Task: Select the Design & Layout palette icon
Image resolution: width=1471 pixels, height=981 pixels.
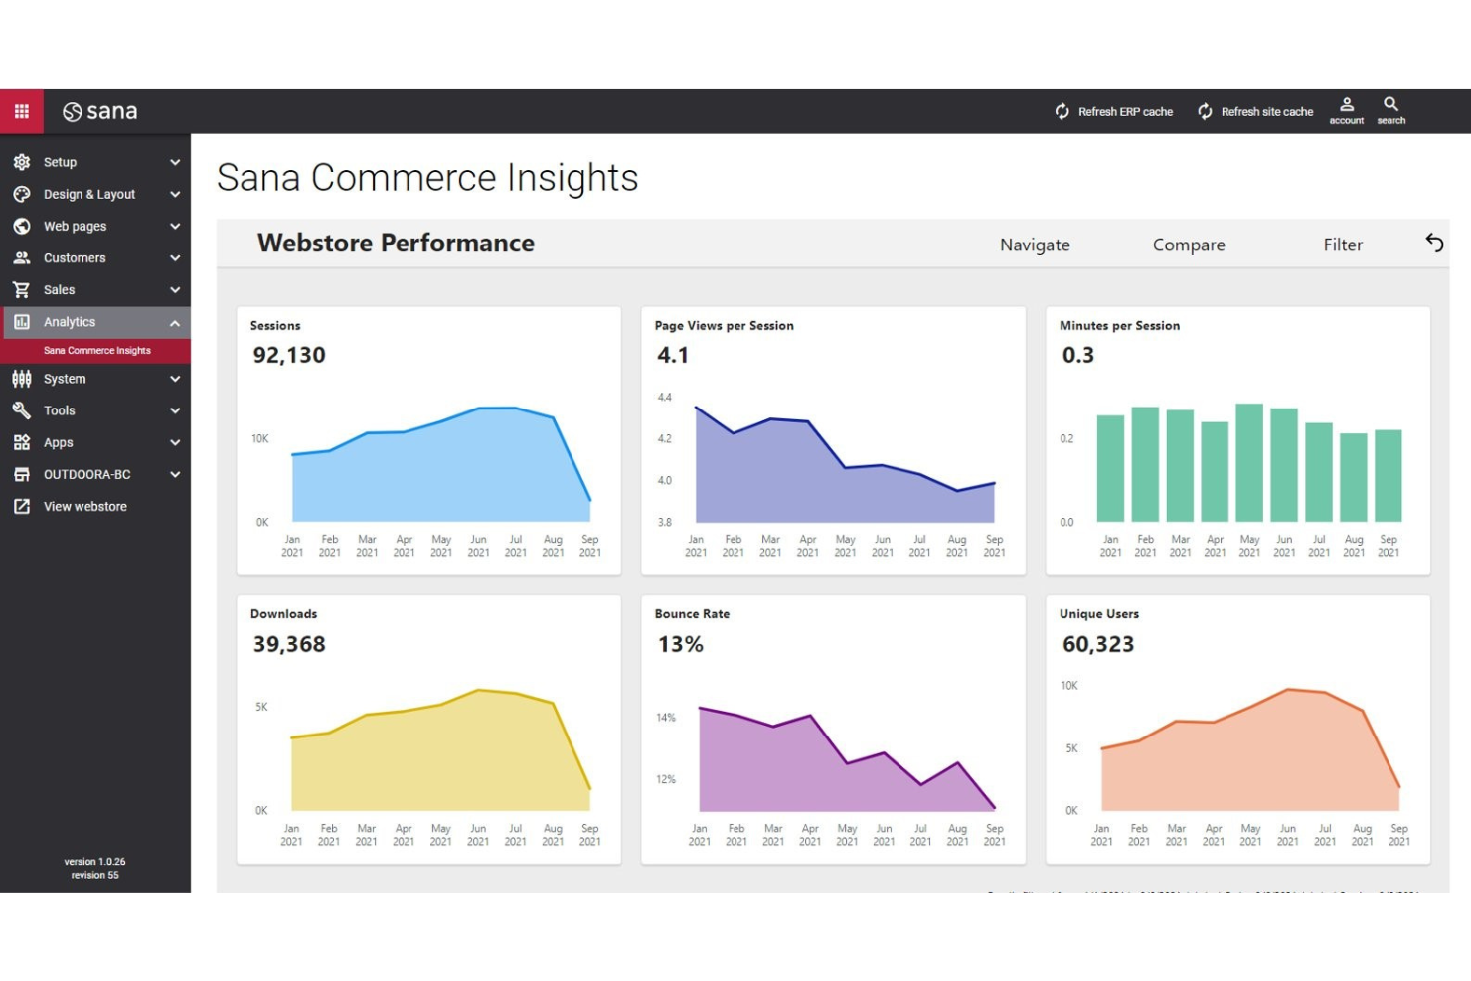Action: pos(21,194)
